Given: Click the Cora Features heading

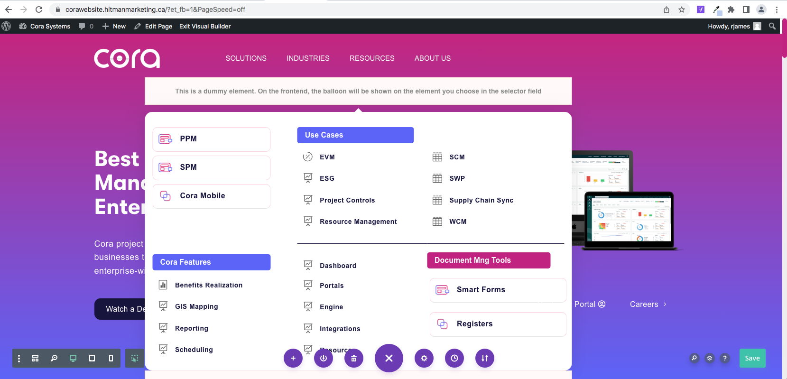Looking at the screenshot, I should pos(212,262).
